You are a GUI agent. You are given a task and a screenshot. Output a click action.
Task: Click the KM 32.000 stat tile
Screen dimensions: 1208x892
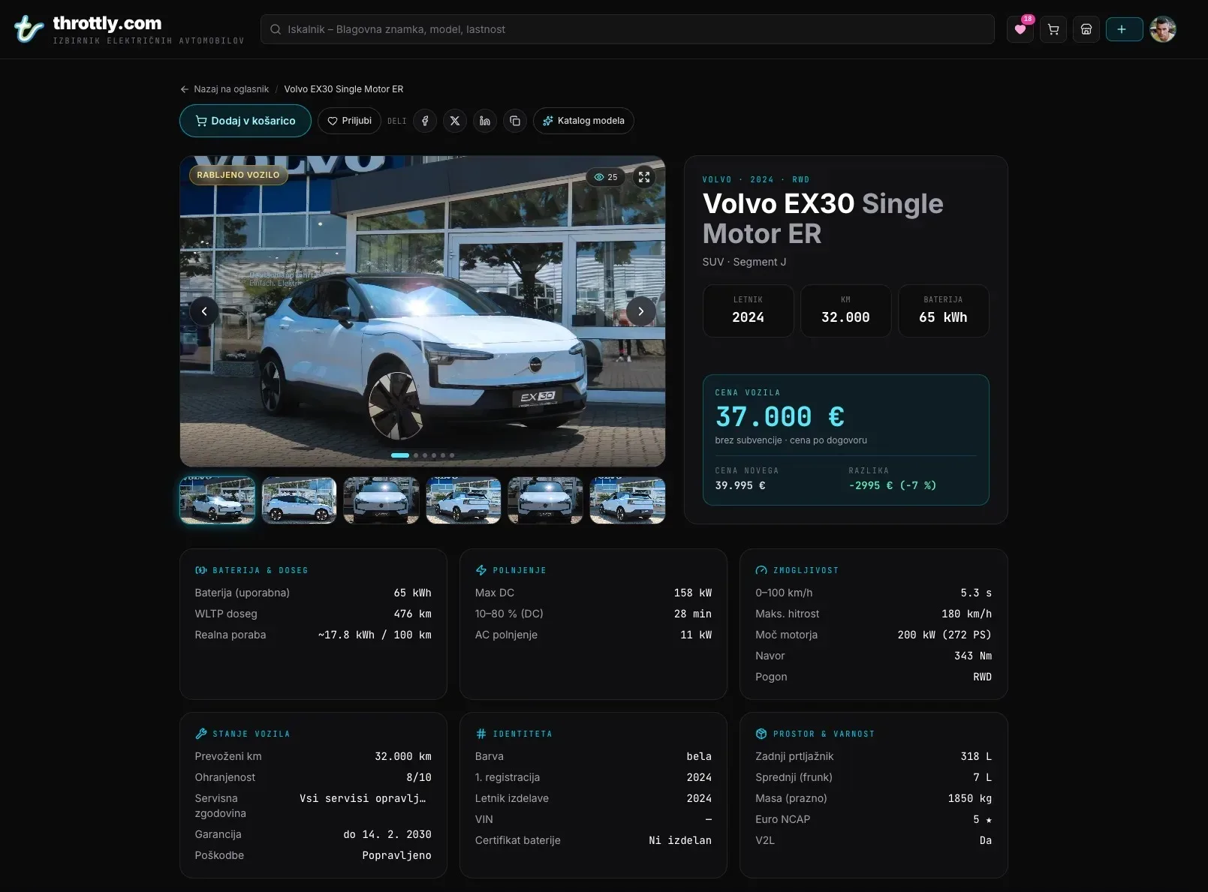tap(846, 311)
